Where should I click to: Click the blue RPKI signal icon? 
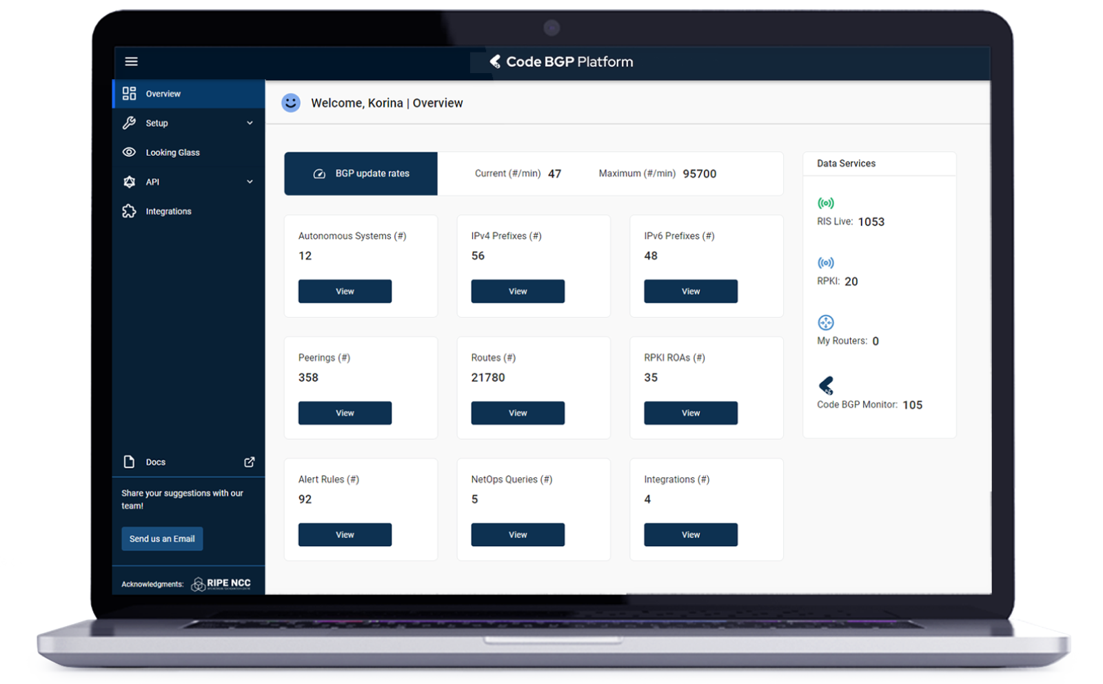pyautogui.click(x=825, y=263)
